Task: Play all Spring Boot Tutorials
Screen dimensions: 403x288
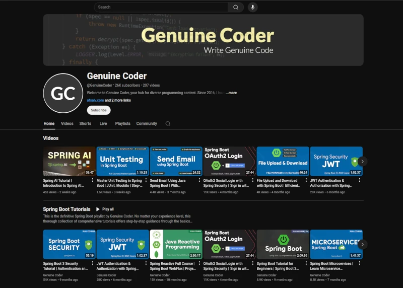Action: tap(105, 209)
